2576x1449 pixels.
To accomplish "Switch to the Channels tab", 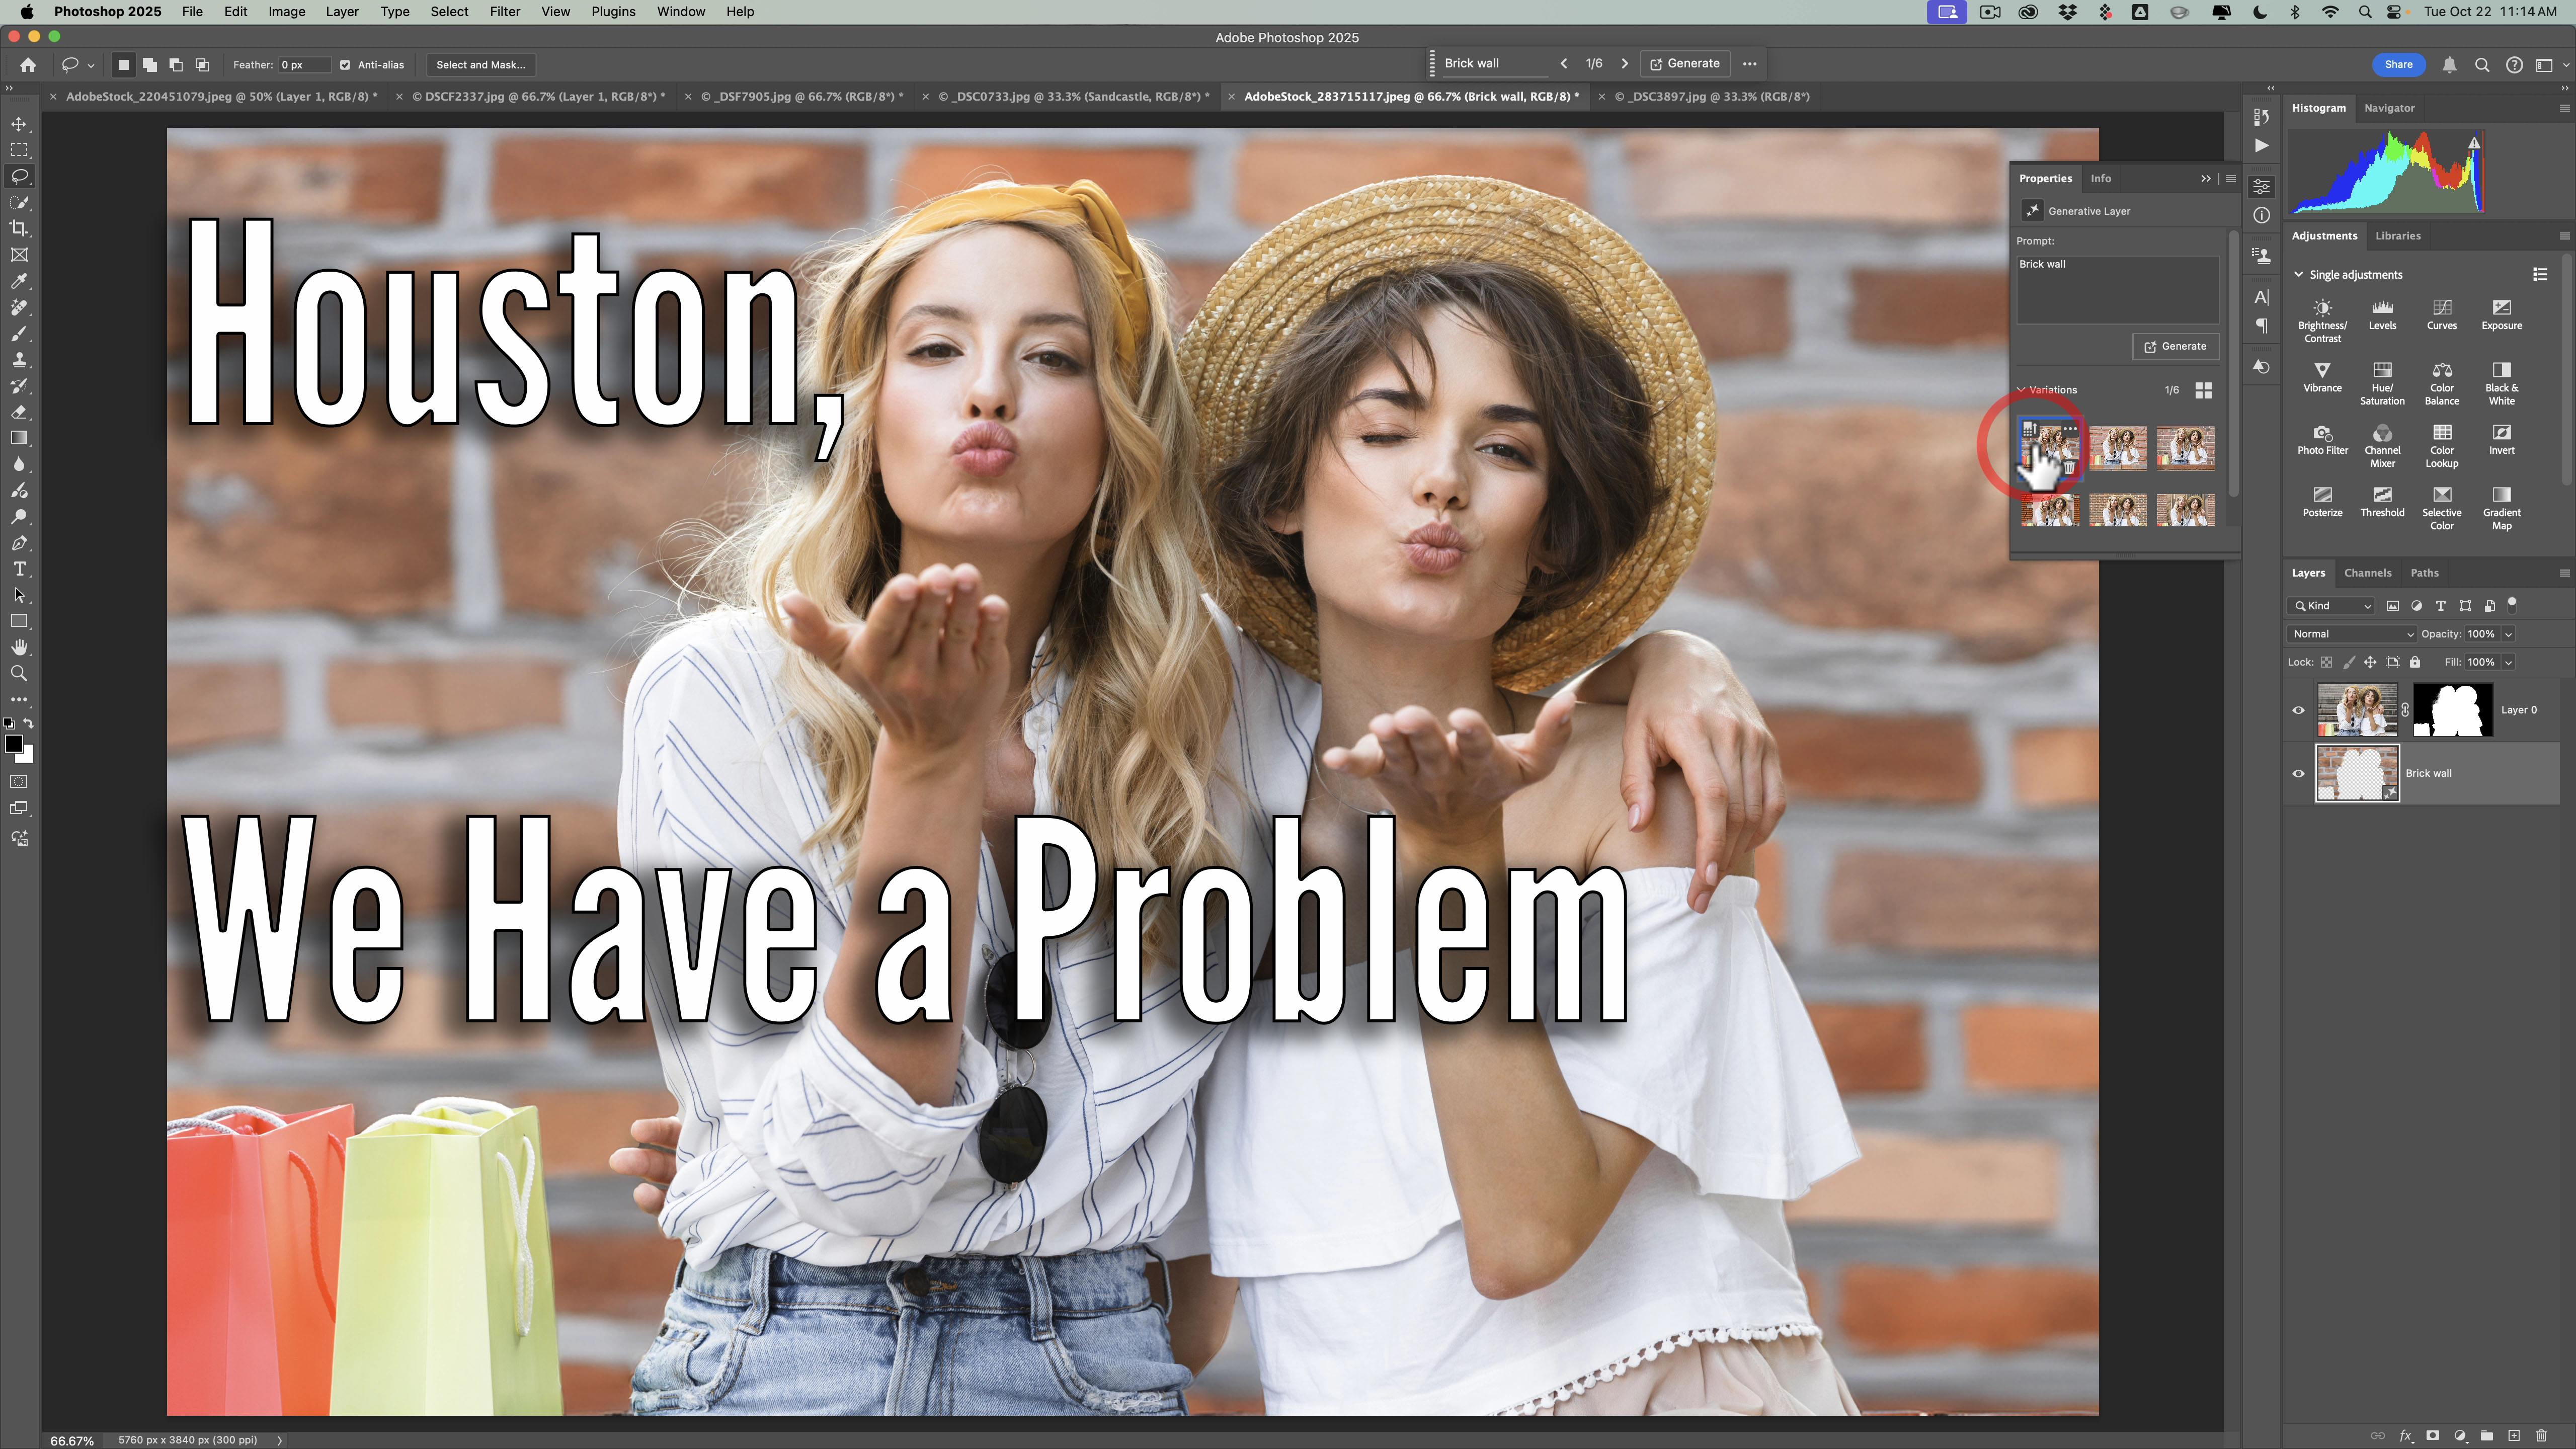I will (2367, 573).
